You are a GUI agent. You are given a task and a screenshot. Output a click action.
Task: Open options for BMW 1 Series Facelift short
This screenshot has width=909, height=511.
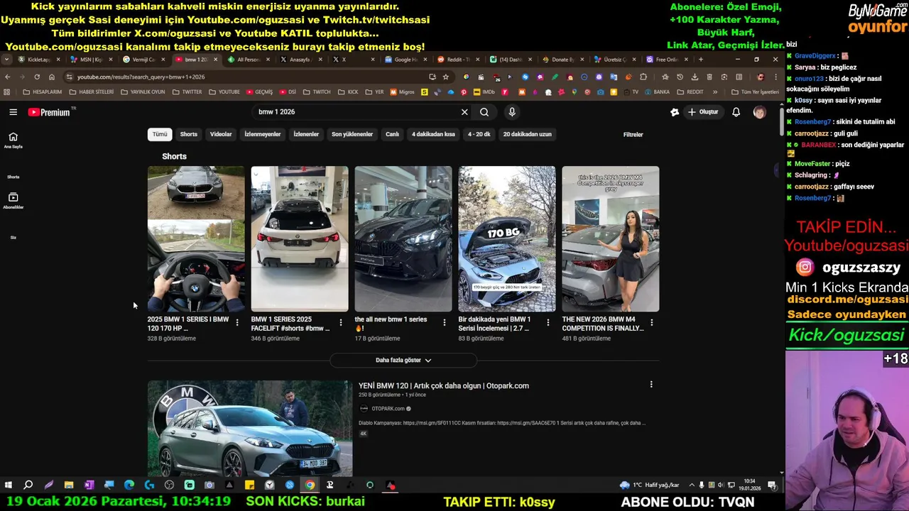click(x=341, y=323)
